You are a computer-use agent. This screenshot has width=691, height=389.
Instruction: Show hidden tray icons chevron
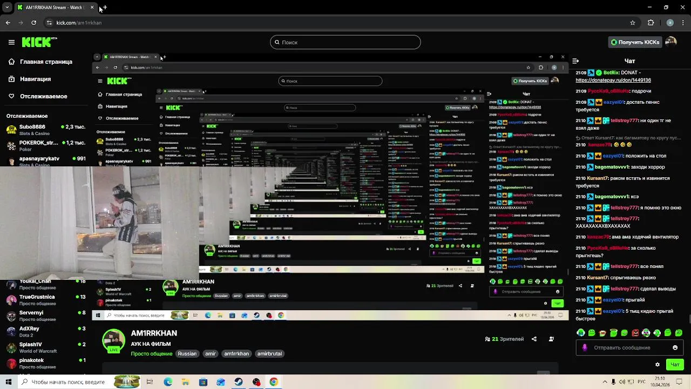tap(605, 382)
